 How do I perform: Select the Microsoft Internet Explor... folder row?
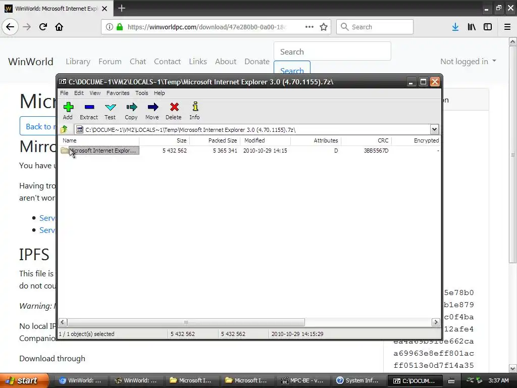tap(99, 151)
